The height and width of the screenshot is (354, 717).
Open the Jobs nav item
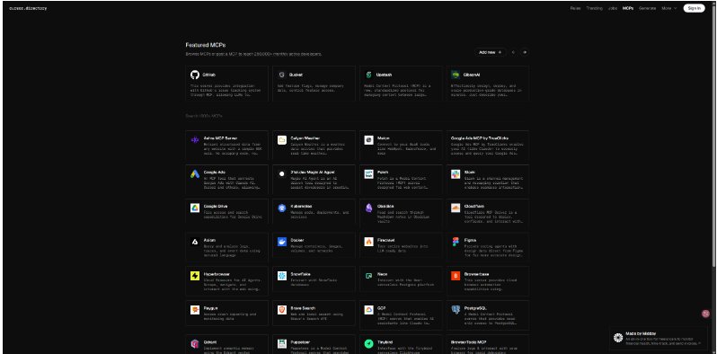click(612, 8)
